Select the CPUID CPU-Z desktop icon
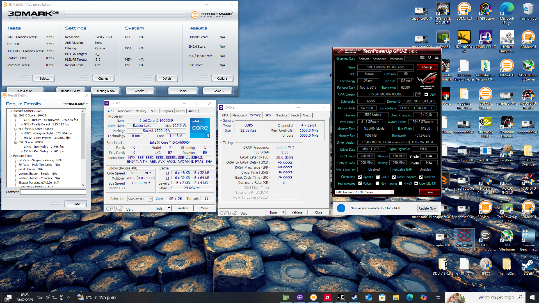539x303 pixels. [486, 40]
